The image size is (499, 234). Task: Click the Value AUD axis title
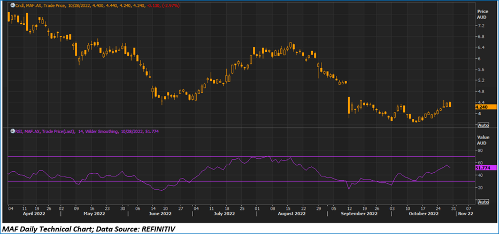click(x=482, y=140)
